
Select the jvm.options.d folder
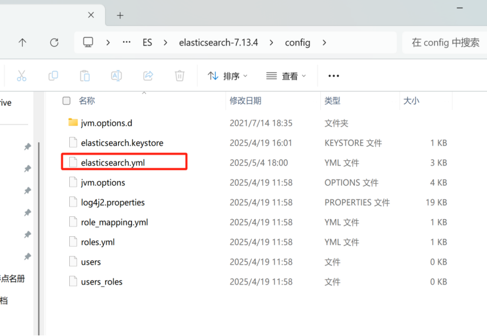[107, 123]
